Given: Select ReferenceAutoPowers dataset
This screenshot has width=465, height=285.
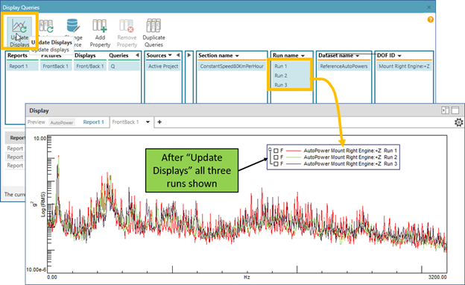Looking at the screenshot, I should (x=344, y=66).
